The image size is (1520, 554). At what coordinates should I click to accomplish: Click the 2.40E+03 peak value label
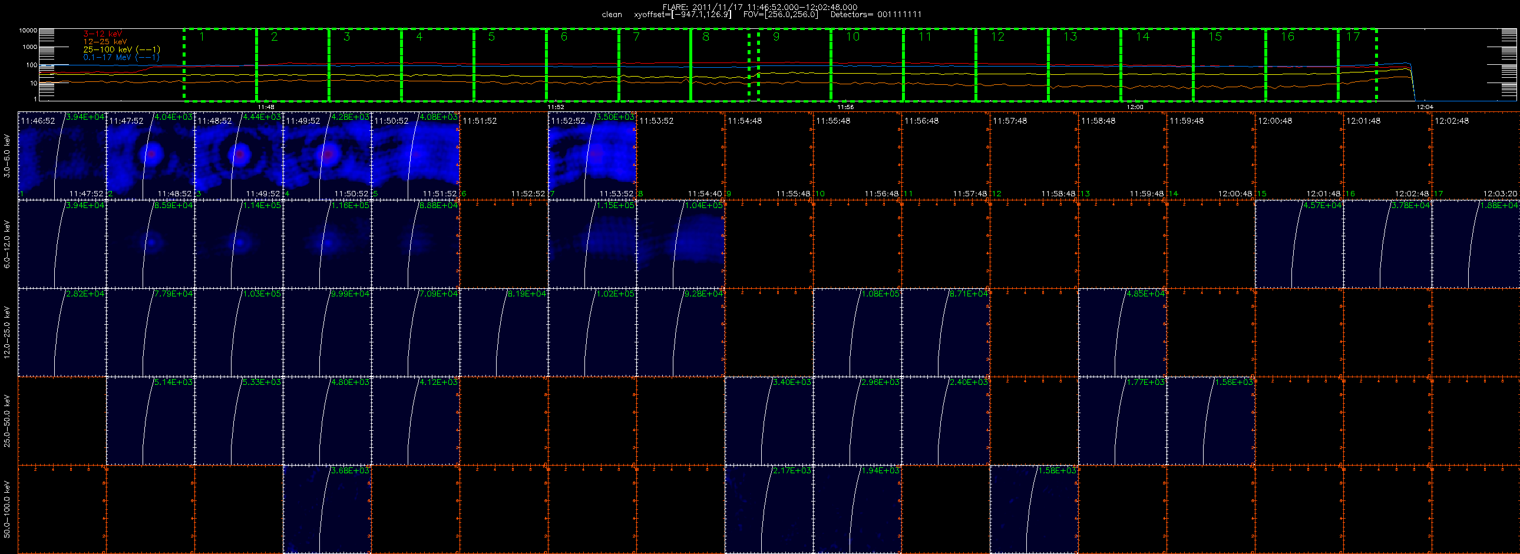click(x=969, y=382)
